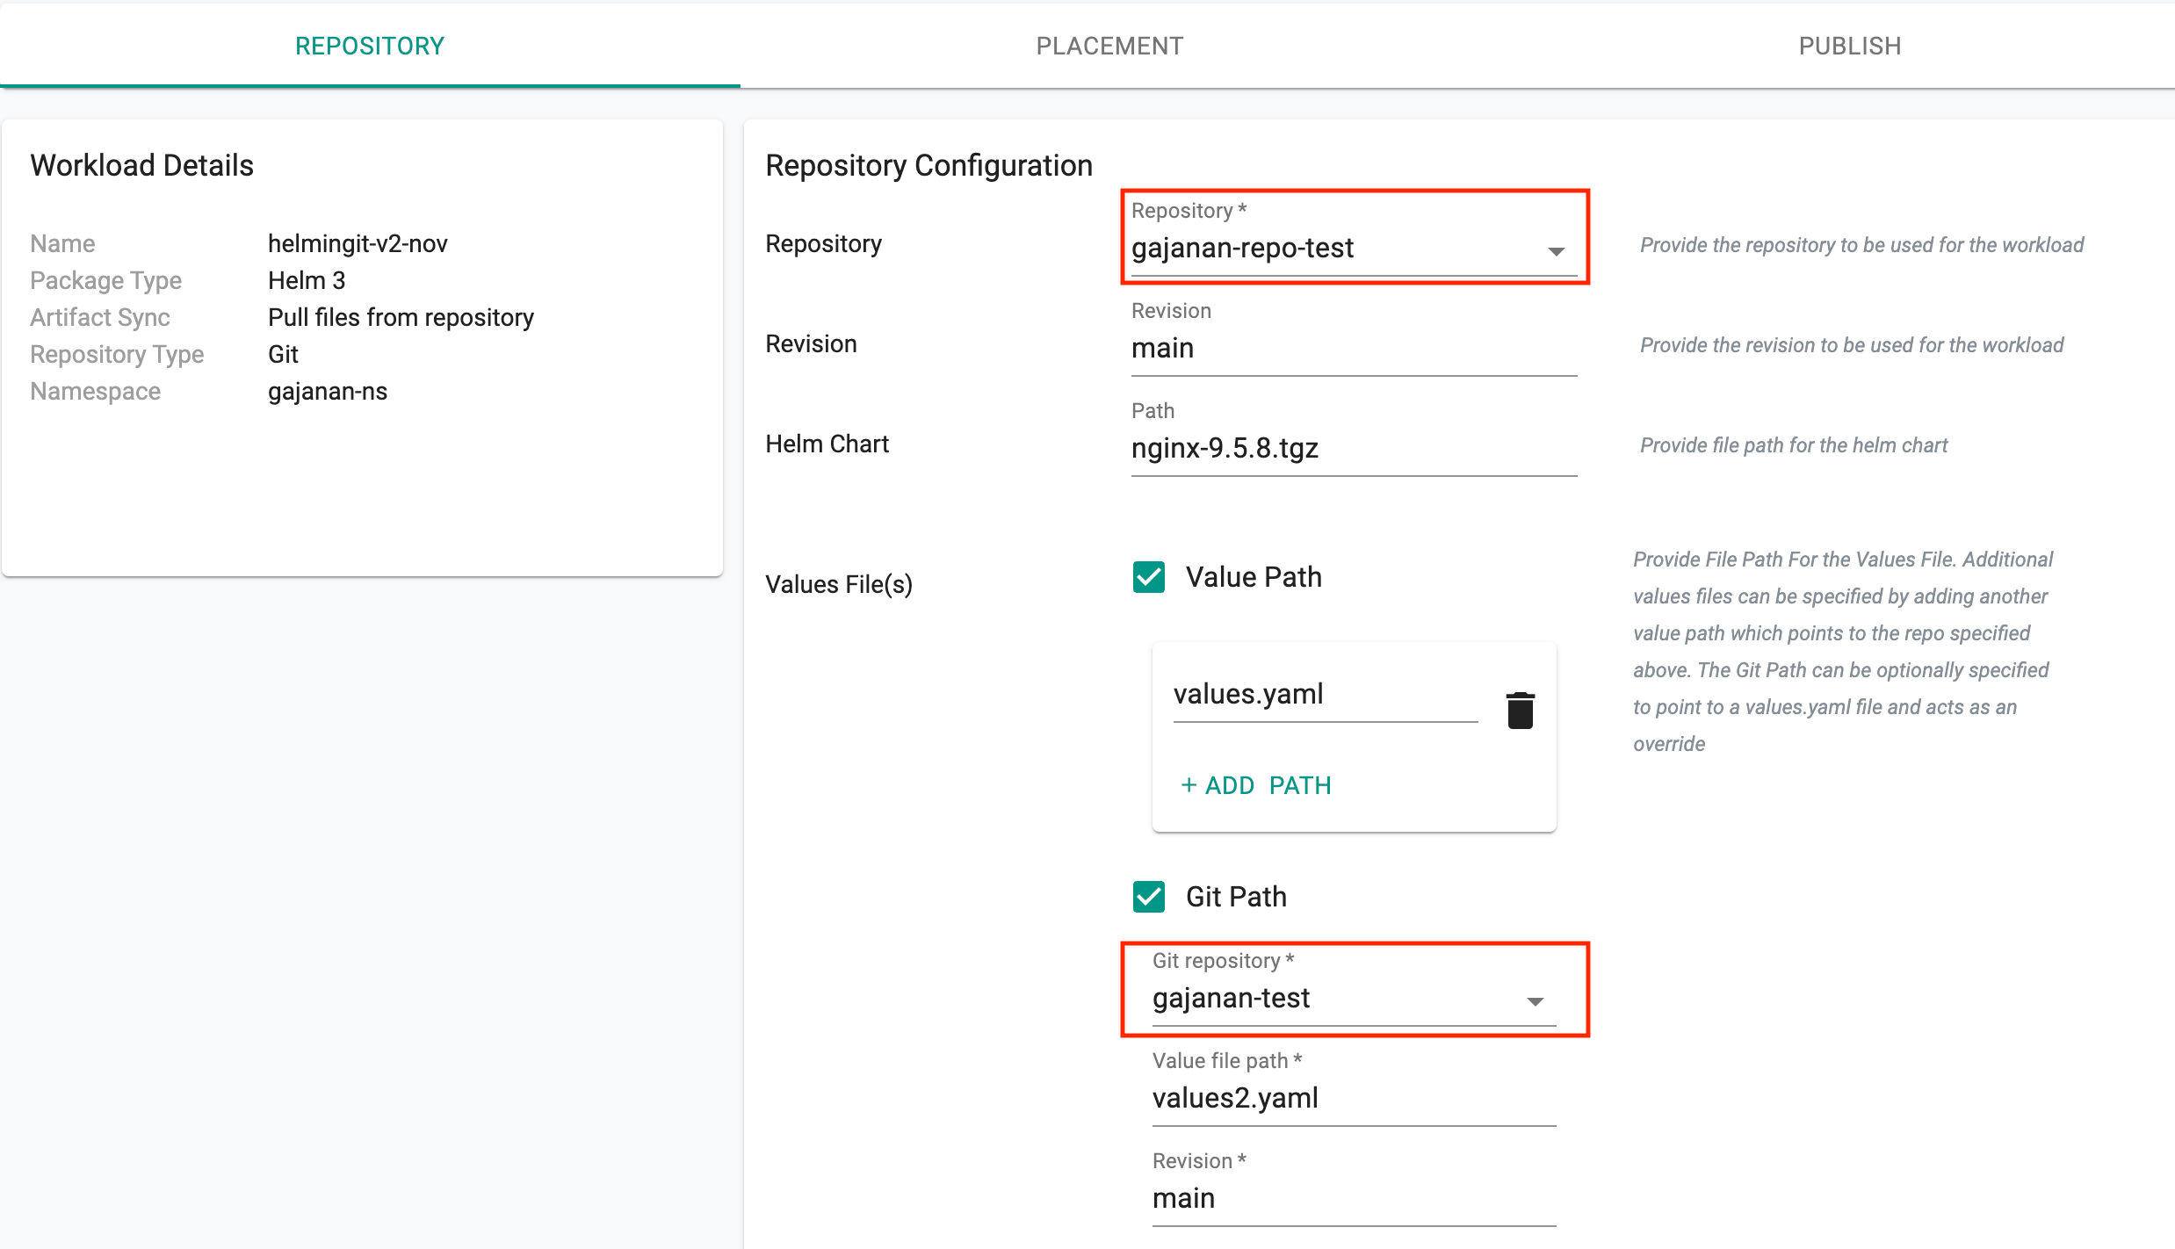
Task: Click the dropdown arrow for gajanan-test
Action: point(1536,1000)
